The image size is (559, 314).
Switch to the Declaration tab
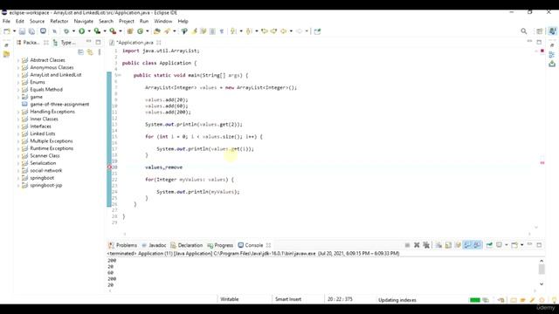pyautogui.click(x=186, y=245)
